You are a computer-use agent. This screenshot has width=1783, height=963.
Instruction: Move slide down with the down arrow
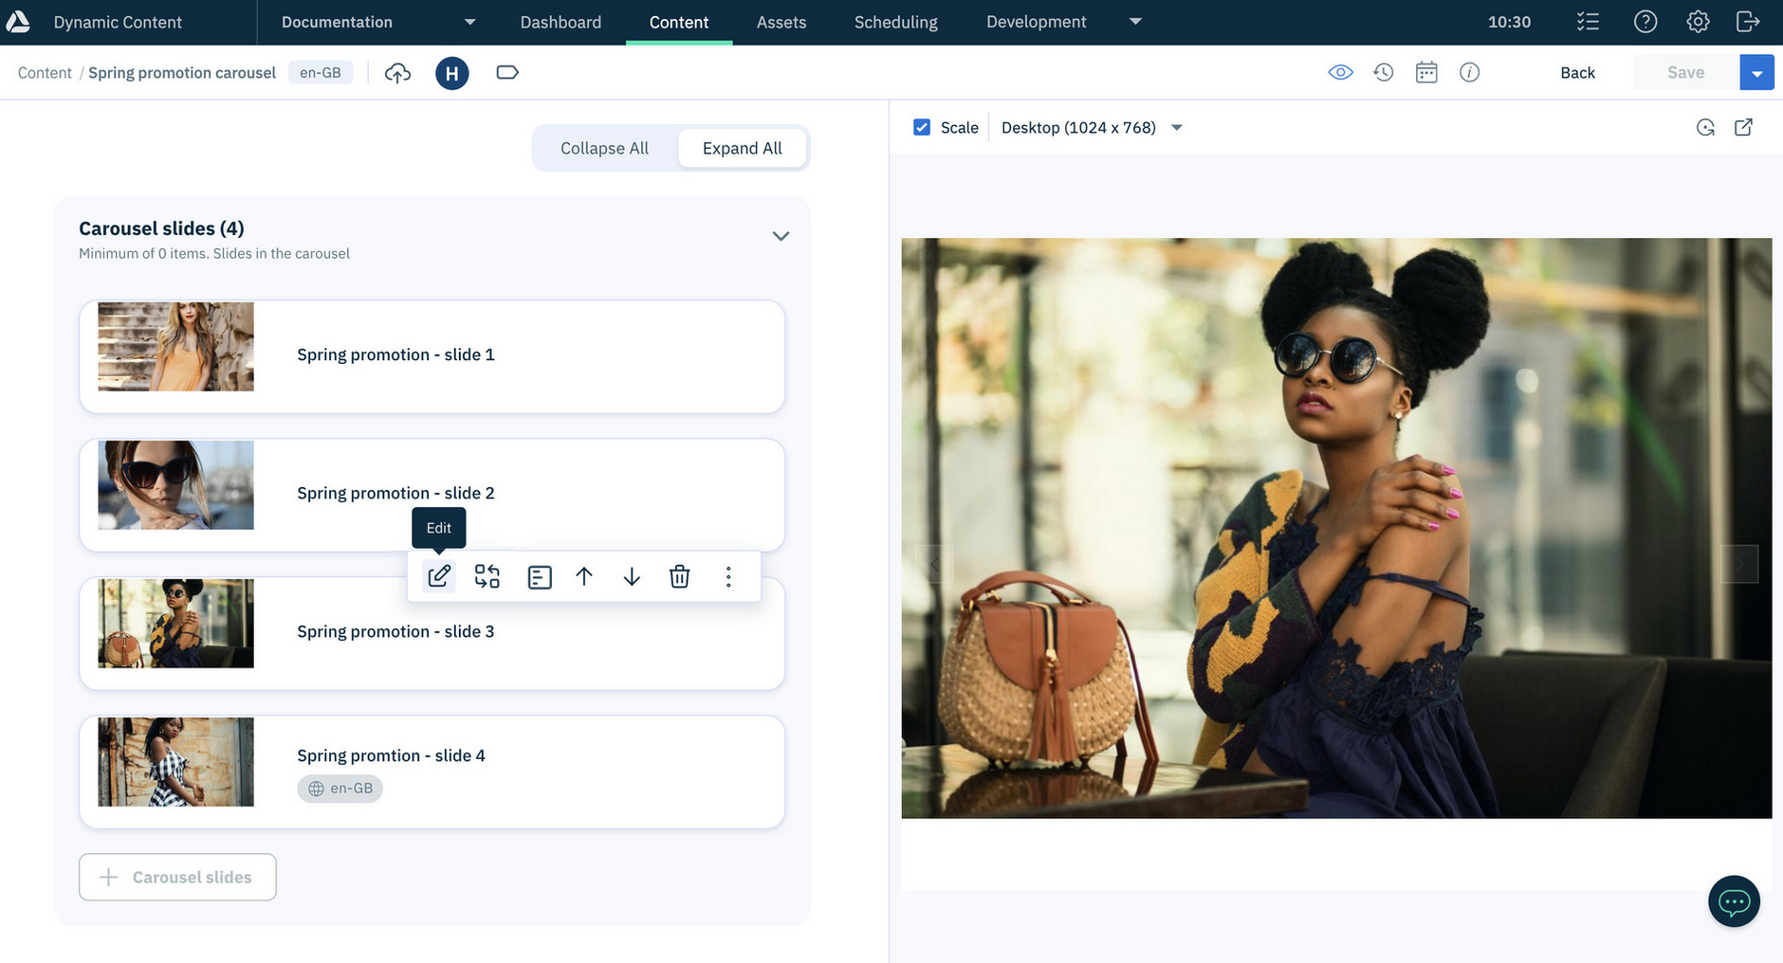pyautogui.click(x=632, y=576)
